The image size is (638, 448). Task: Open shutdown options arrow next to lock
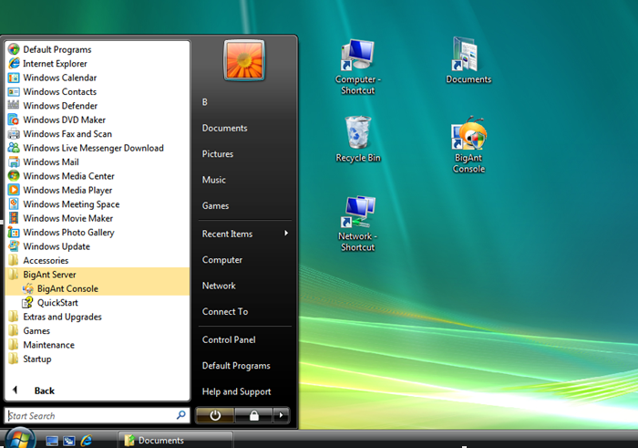[x=281, y=415]
